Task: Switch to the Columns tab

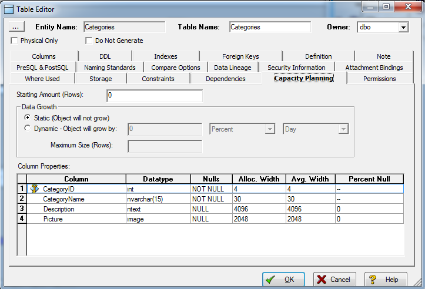Action: tap(44, 56)
